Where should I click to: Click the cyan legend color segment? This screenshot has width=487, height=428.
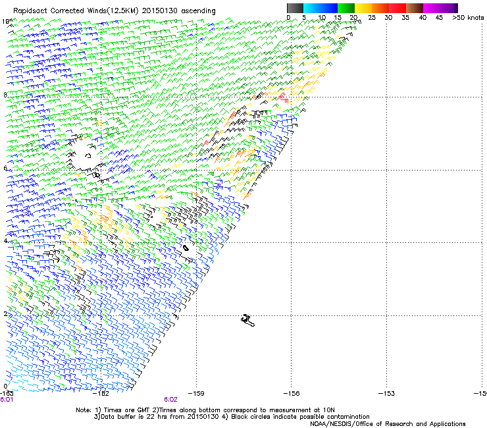[312, 8]
